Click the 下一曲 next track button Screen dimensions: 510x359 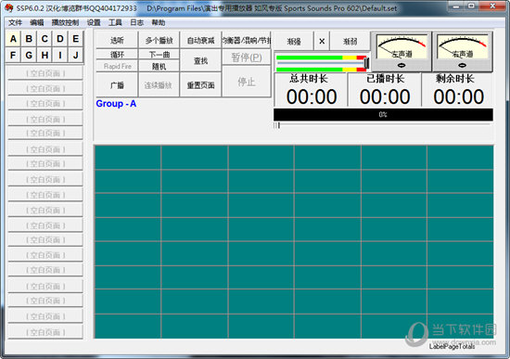(159, 55)
